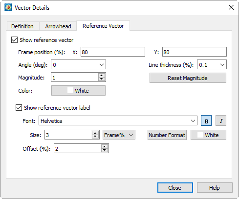
Task: Close the Vector Details dialog with X
Action: point(231,7)
